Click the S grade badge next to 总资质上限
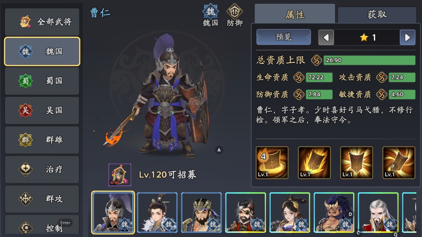 pyautogui.click(x=316, y=60)
